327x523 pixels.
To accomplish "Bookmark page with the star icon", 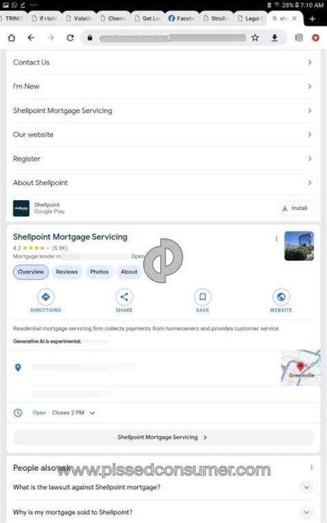I will pyautogui.click(x=255, y=38).
